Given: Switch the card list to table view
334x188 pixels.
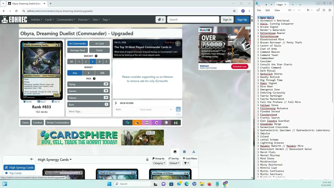Looking at the screenshot, I should 184,152.
